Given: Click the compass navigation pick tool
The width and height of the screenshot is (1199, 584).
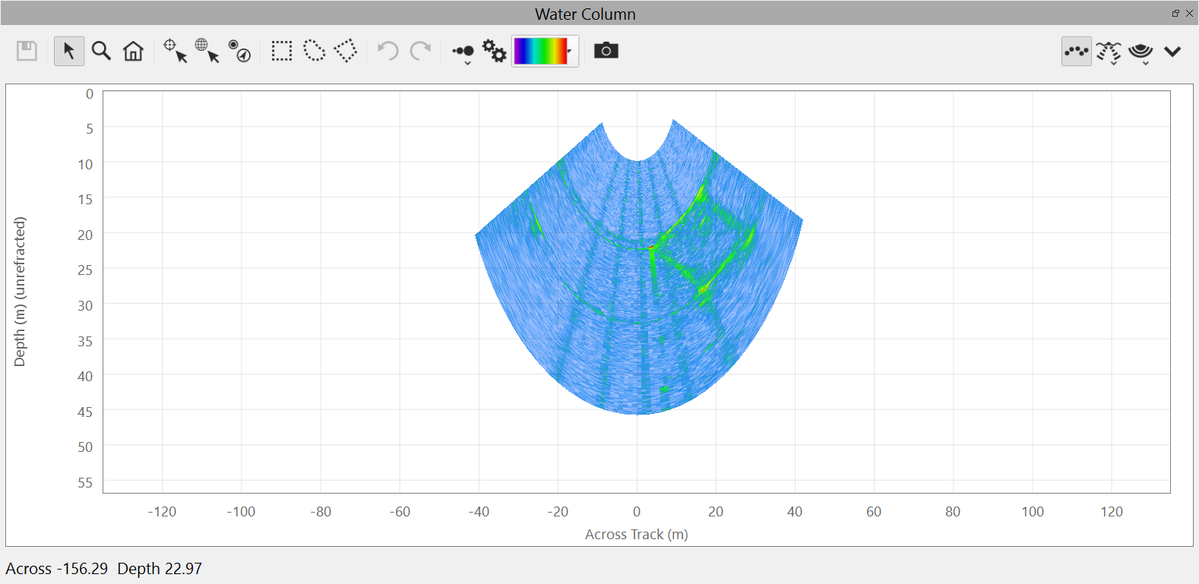Looking at the screenshot, I should click(239, 51).
